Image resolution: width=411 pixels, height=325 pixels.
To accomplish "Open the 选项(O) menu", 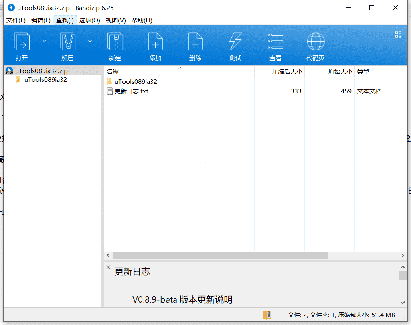I will (90, 20).
